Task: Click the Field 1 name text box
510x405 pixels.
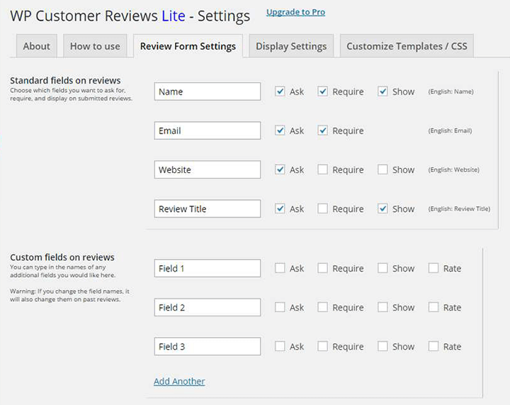Action: (x=208, y=268)
